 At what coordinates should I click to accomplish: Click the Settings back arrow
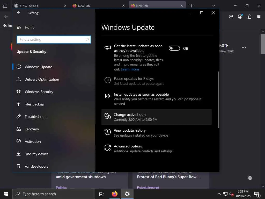[x=19, y=13]
